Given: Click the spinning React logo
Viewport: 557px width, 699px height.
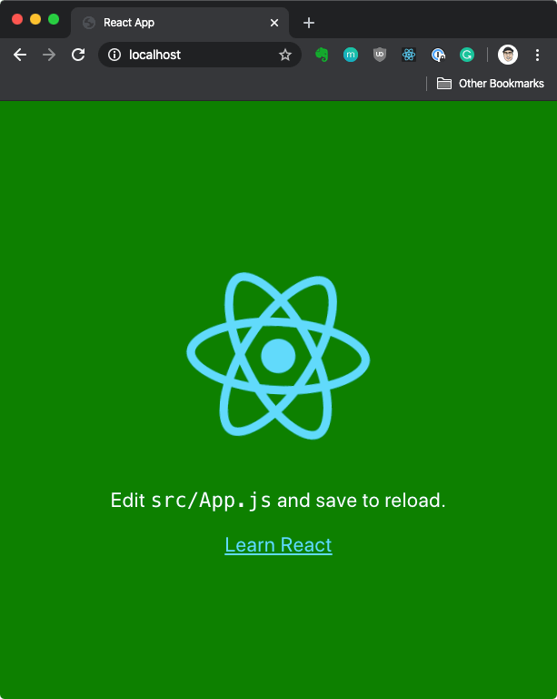Looking at the screenshot, I should 278,356.
